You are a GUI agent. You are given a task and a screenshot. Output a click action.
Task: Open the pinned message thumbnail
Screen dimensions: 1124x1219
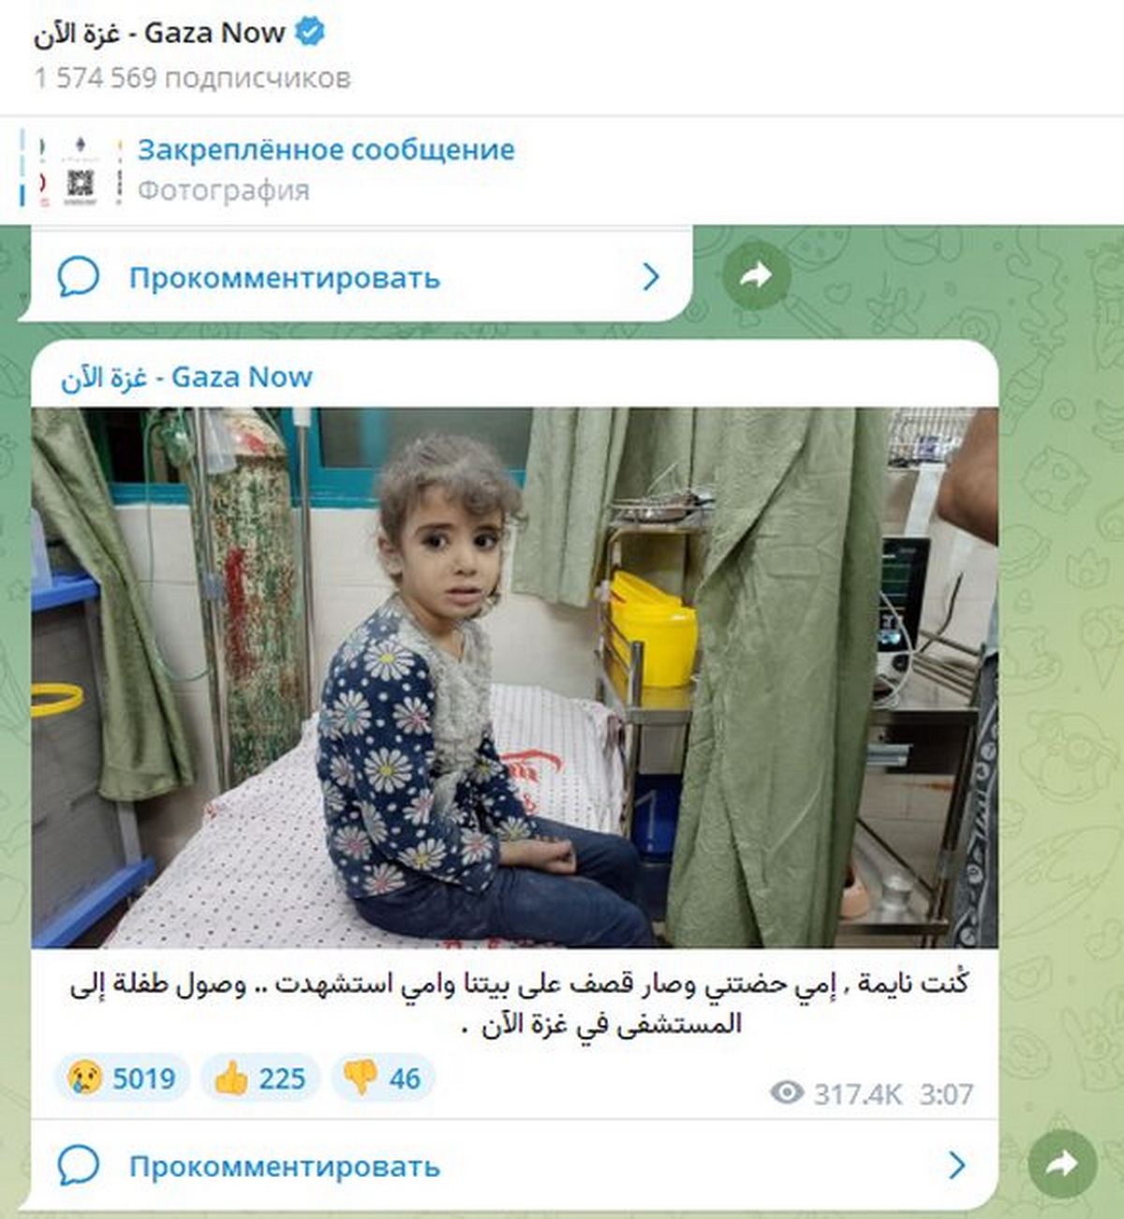coord(81,171)
